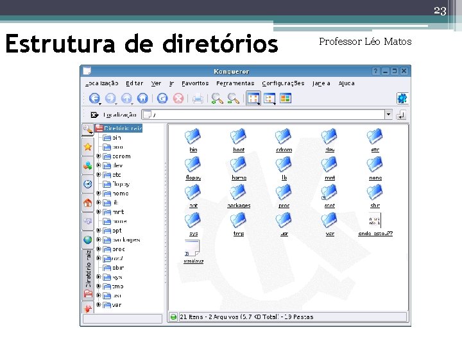Click the red Stop loading icon
Screen dimensions: 462x346
click(178, 98)
